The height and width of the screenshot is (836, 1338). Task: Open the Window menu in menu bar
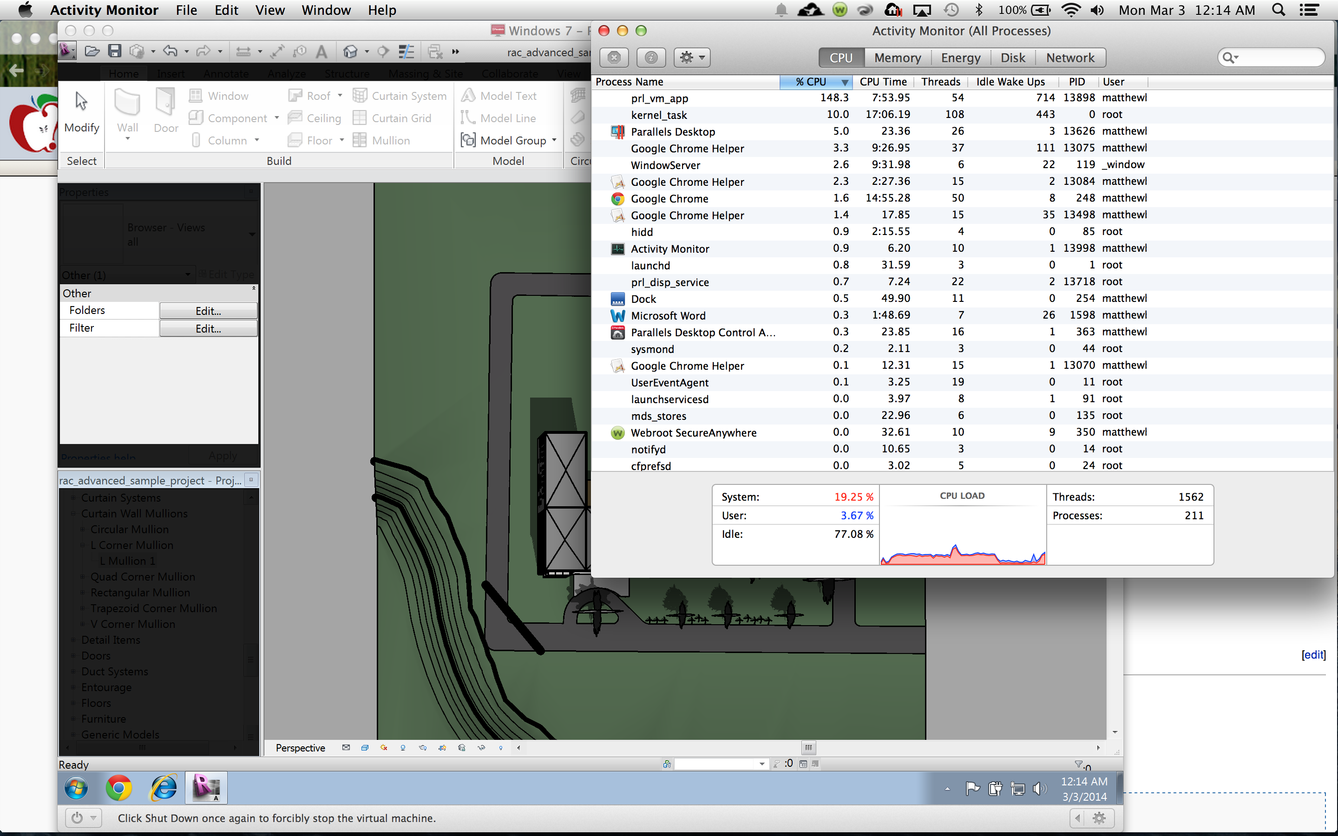(326, 10)
